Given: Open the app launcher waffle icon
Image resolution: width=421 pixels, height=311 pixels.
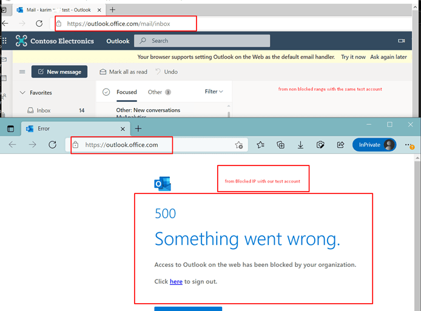Looking at the screenshot, I should point(5,41).
